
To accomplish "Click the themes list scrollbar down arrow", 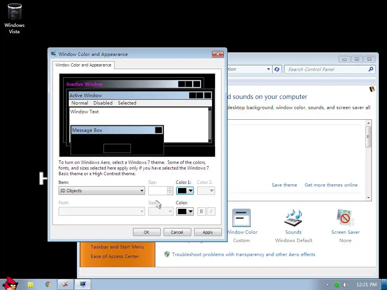I will 368,197.
